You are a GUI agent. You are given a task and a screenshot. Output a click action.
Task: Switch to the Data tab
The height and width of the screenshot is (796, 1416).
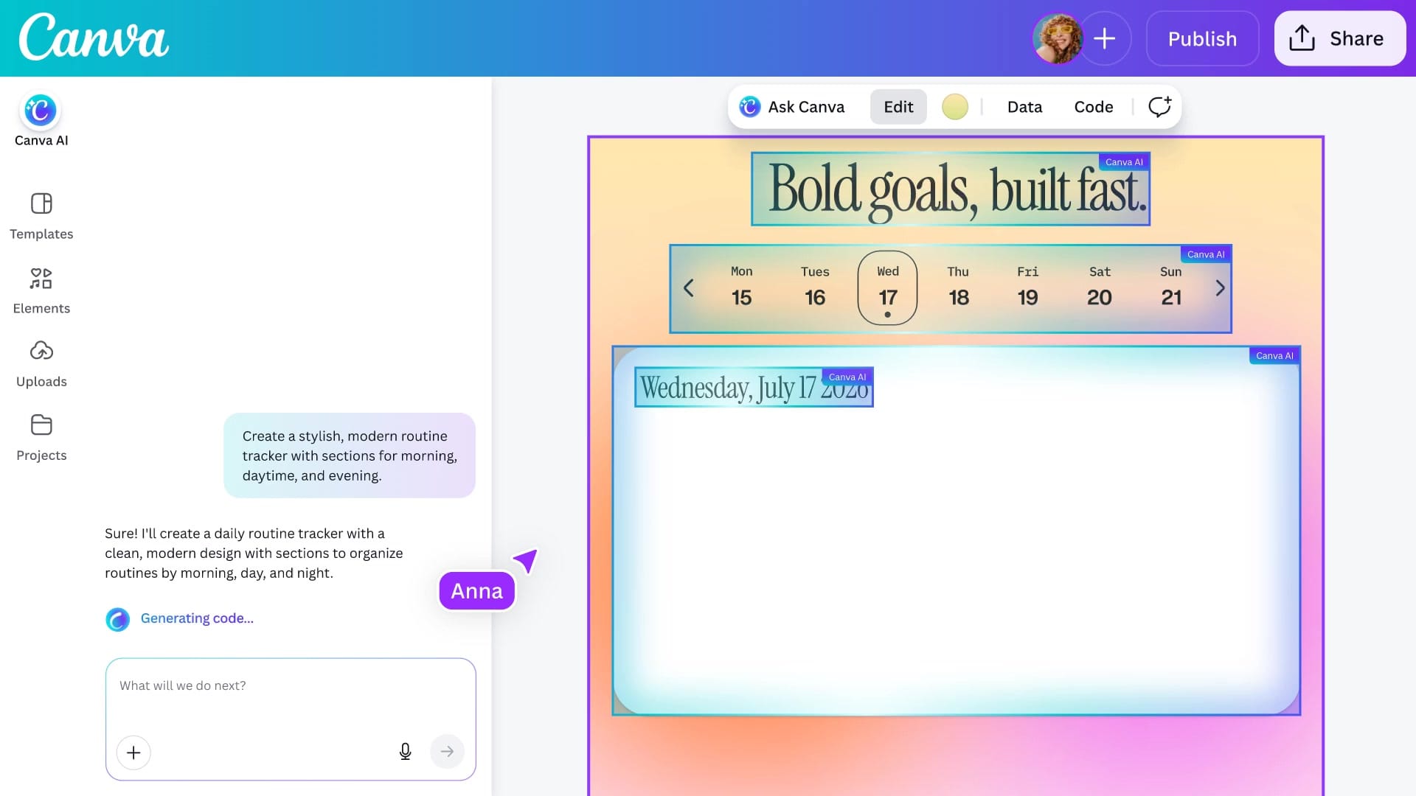pos(1024,107)
